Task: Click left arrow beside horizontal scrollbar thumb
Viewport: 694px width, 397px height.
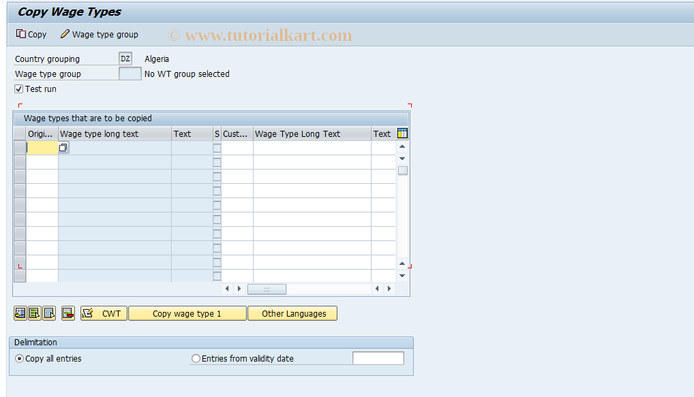Action: (x=227, y=289)
